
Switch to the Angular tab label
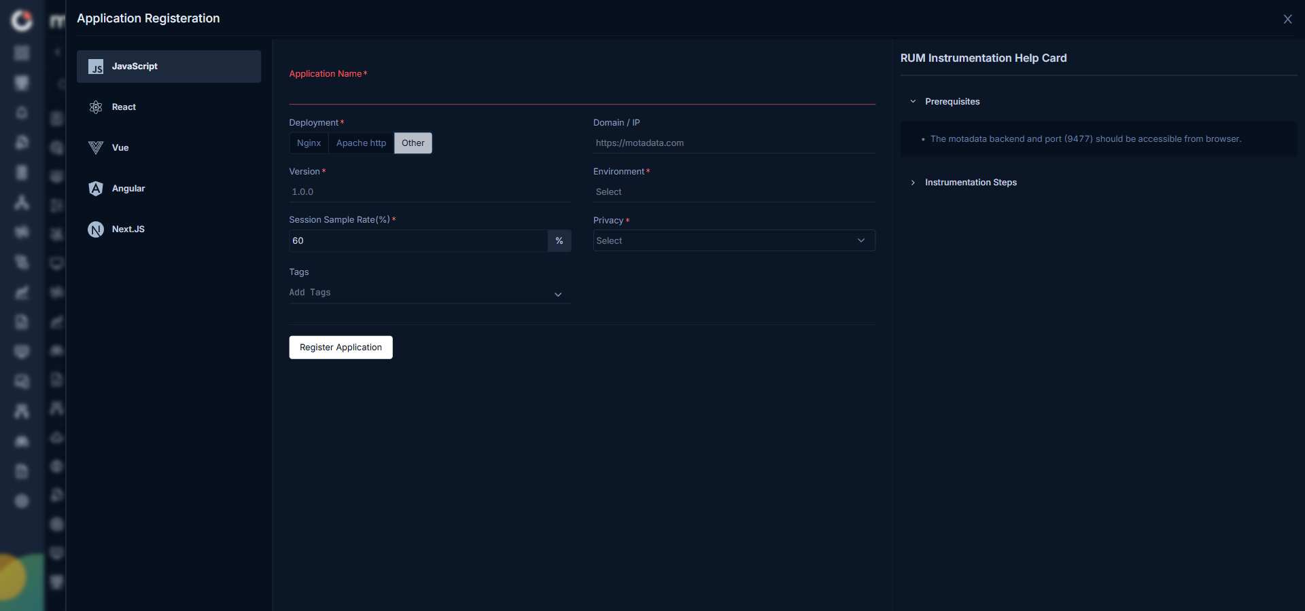point(128,189)
